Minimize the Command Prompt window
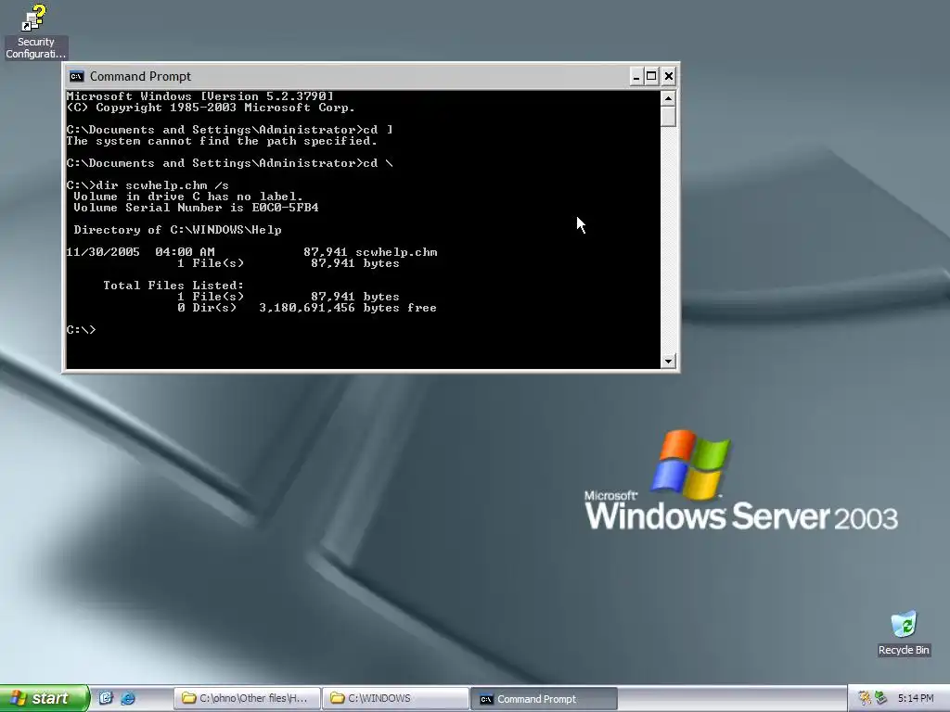The height and width of the screenshot is (712, 950). tap(636, 76)
